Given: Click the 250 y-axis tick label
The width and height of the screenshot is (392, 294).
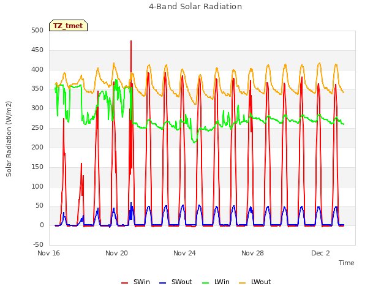Looking at the screenshot, I should click(37, 128).
